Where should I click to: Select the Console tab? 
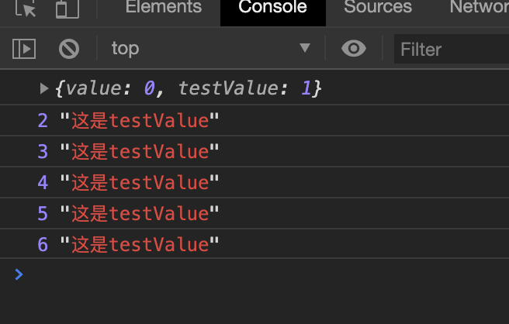[272, 8]
